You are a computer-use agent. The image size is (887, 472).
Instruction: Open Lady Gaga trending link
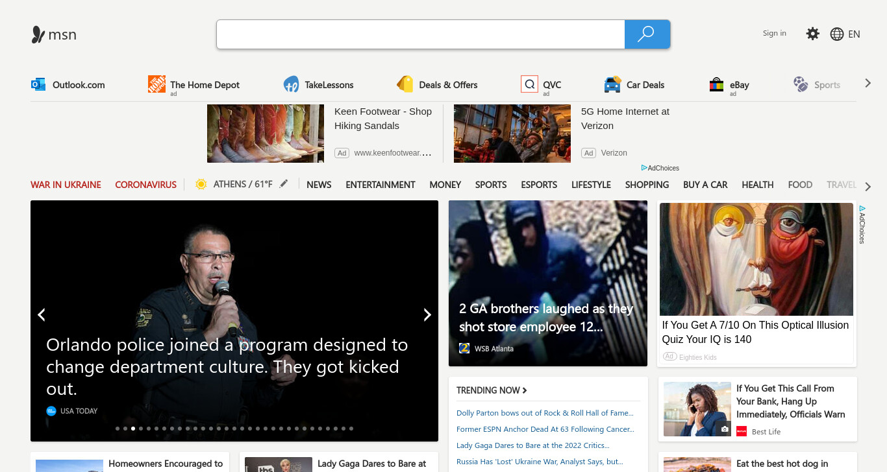[x=533, y=445]
